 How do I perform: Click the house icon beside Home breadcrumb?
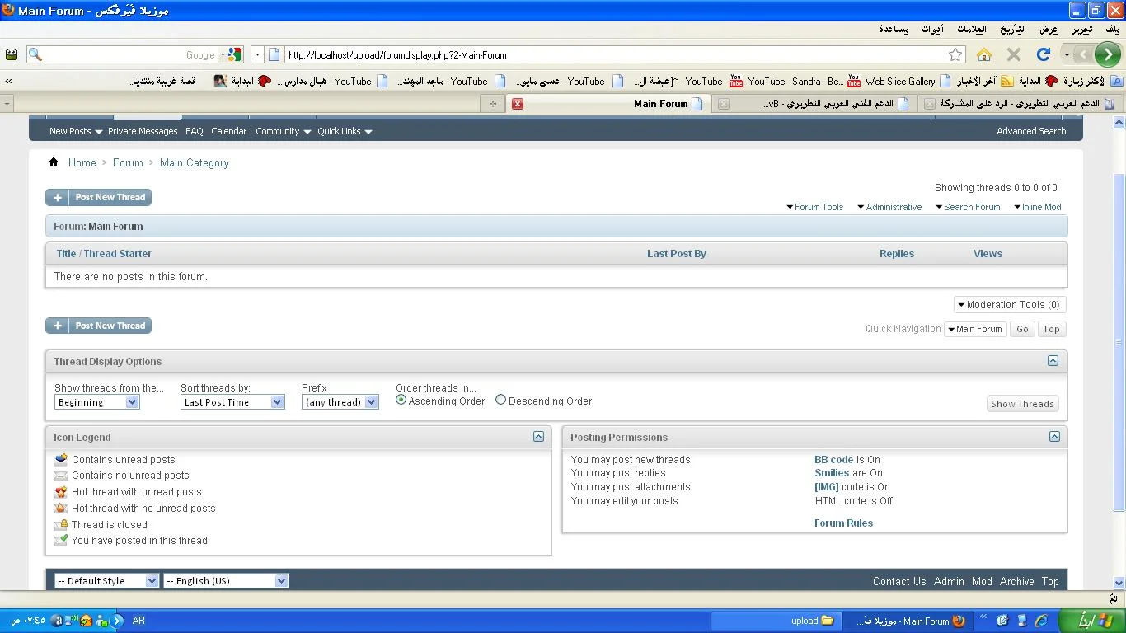tap(54, 162)
